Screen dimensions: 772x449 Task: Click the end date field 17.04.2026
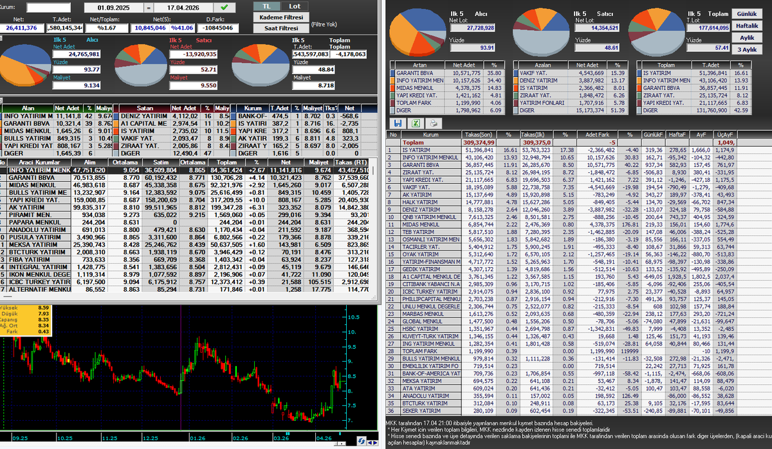pyautogui.click(x=185, y=7)
